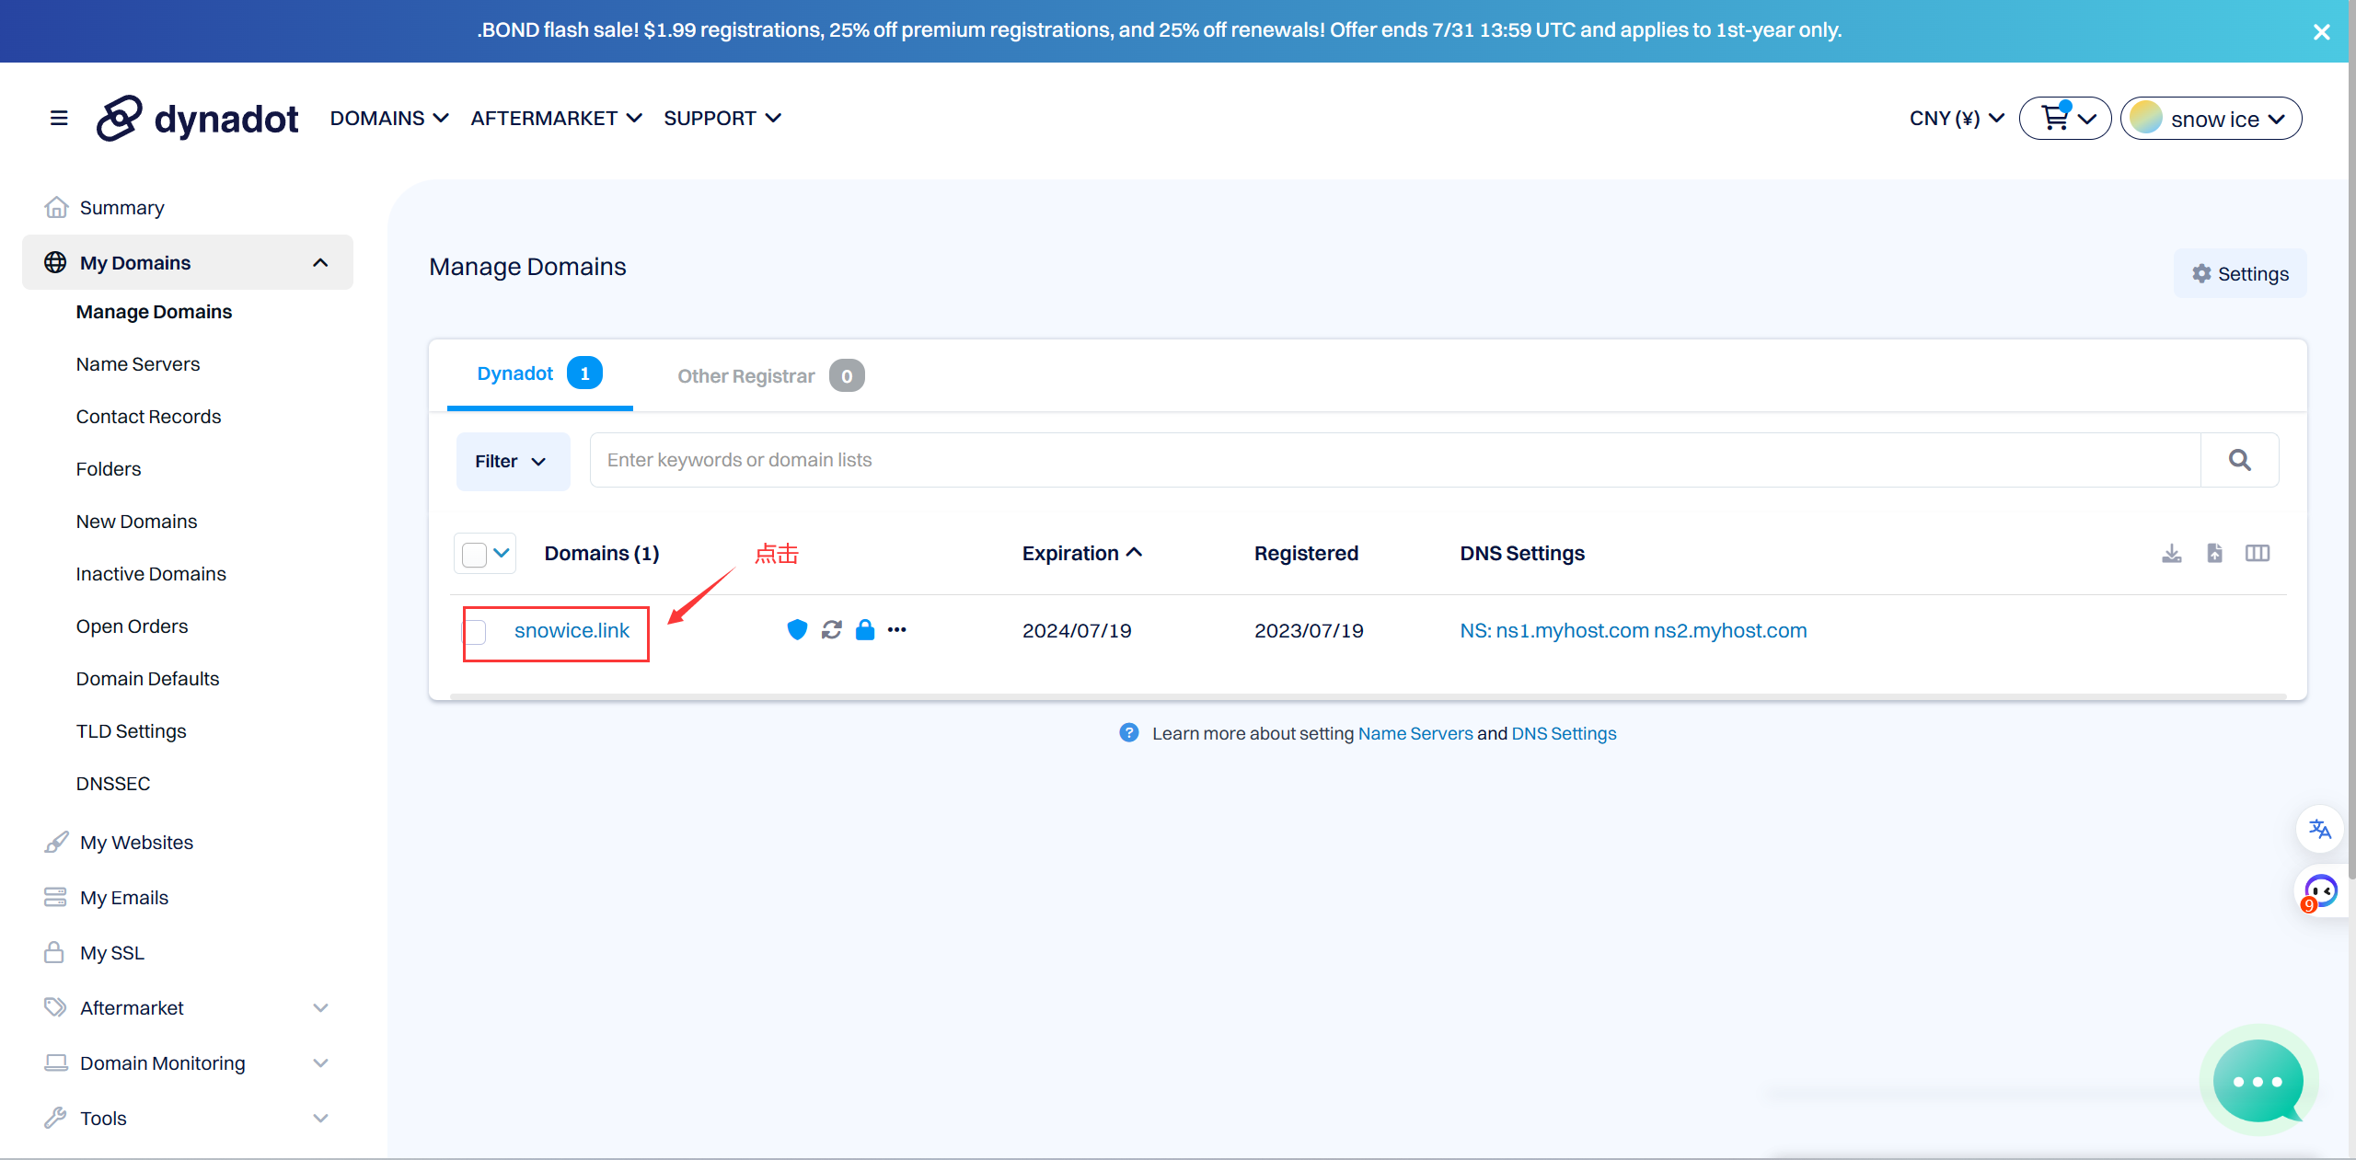
Task: Collapse the My Domains sidebar section
Action: point(320,263)
